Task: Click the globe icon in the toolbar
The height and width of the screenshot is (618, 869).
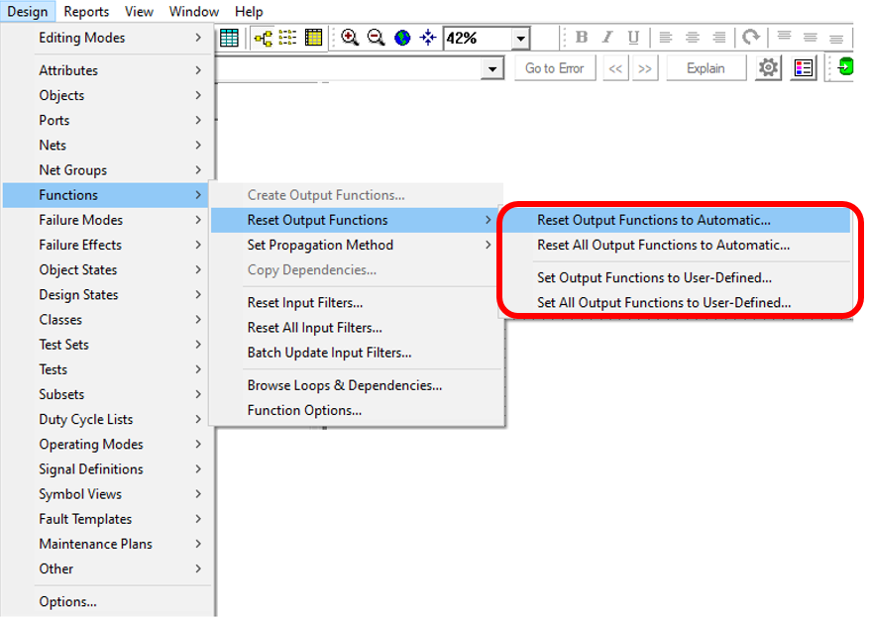Action: pos(402,38)
